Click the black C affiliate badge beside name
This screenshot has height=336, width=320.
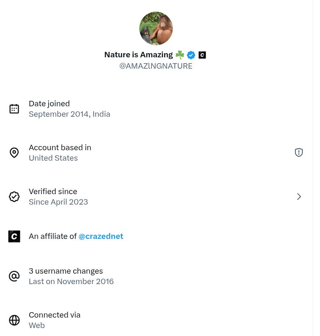click(202, 55)
